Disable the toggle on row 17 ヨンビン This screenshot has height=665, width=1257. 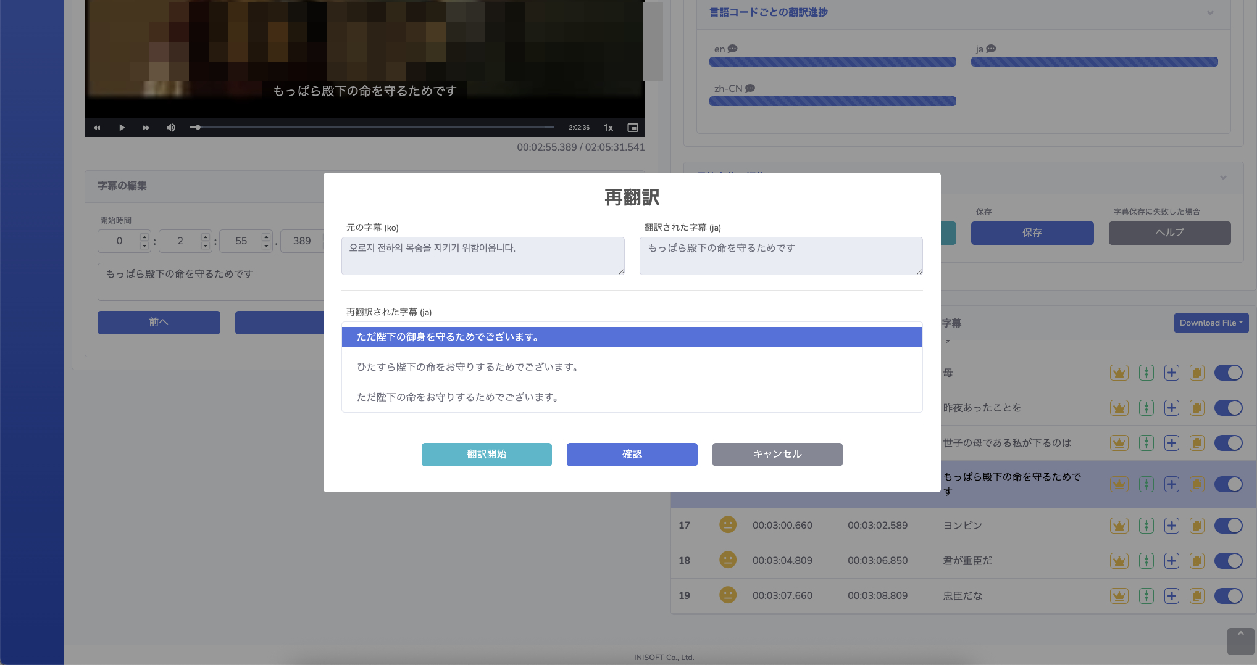(1228, 525)
